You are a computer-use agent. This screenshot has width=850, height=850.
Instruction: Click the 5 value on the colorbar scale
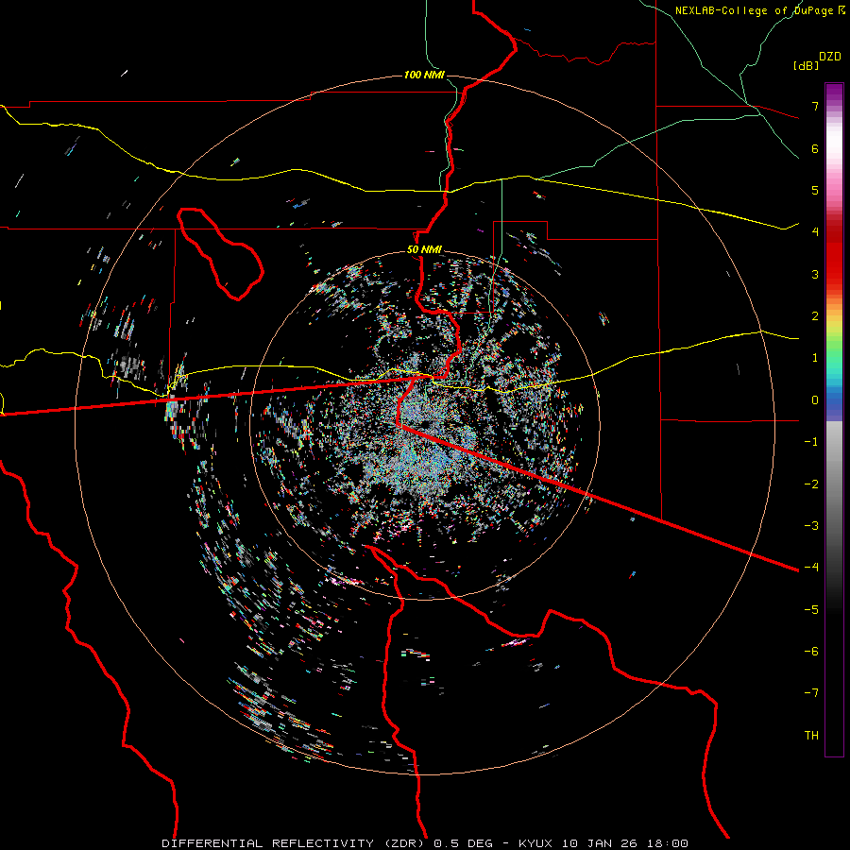point(815,190)
